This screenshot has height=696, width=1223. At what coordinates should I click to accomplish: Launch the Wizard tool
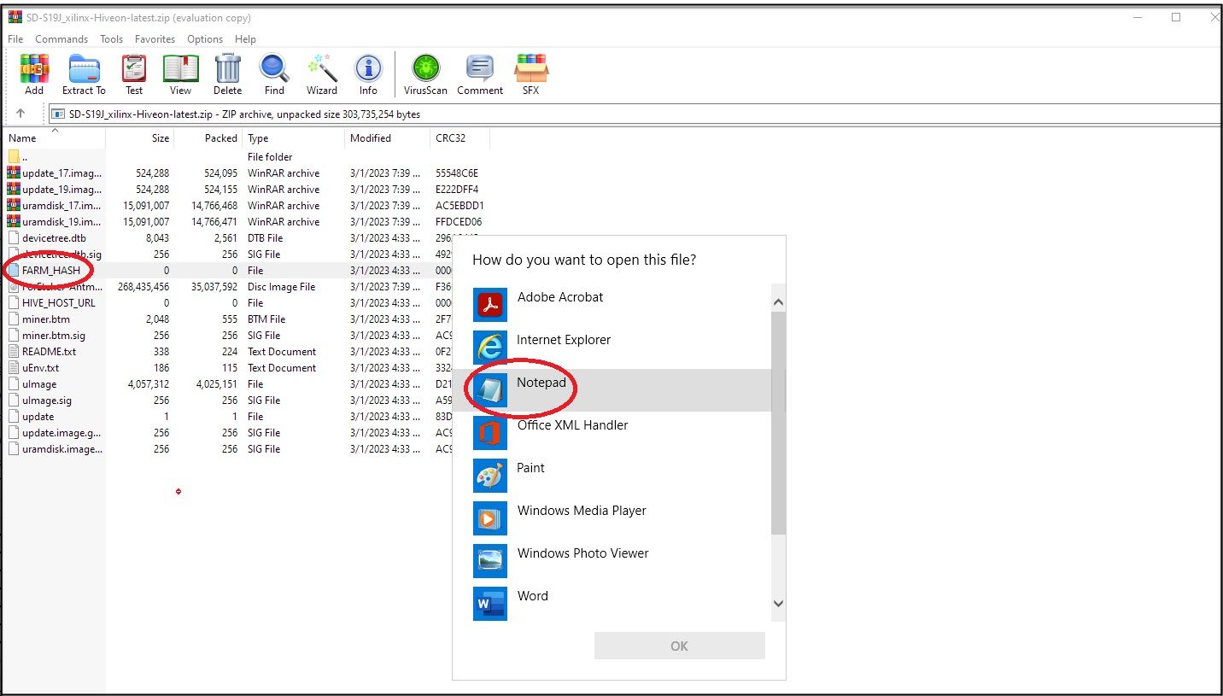coord(322,74)
